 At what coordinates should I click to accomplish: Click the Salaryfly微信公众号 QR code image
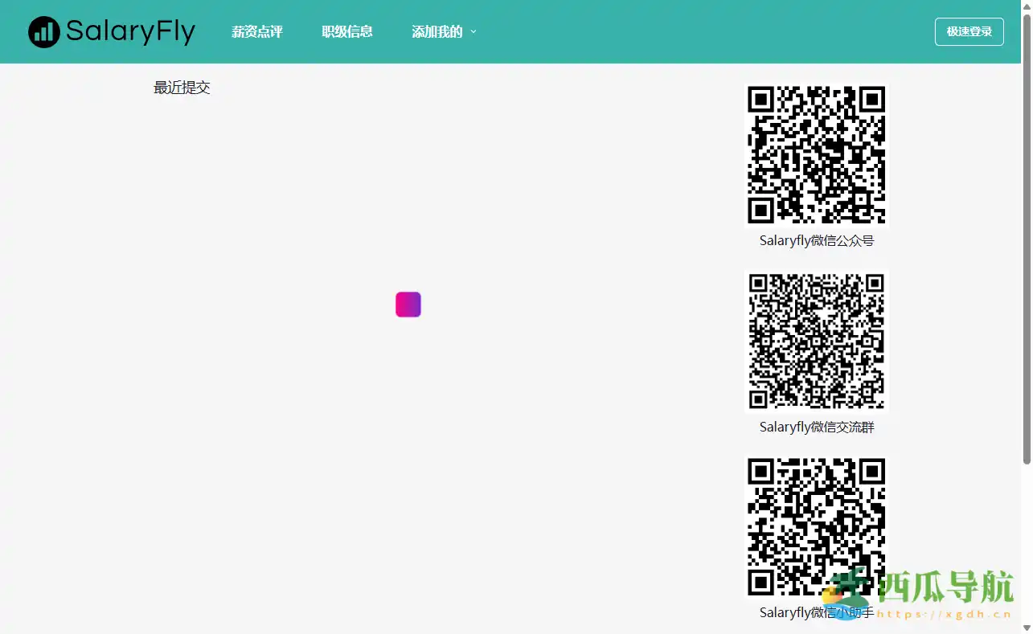816,155
